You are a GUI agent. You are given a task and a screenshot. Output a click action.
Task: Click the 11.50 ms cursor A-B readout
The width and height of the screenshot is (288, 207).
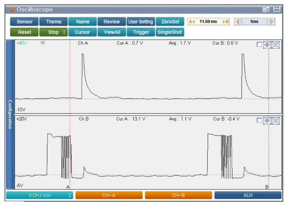[208, 22]
